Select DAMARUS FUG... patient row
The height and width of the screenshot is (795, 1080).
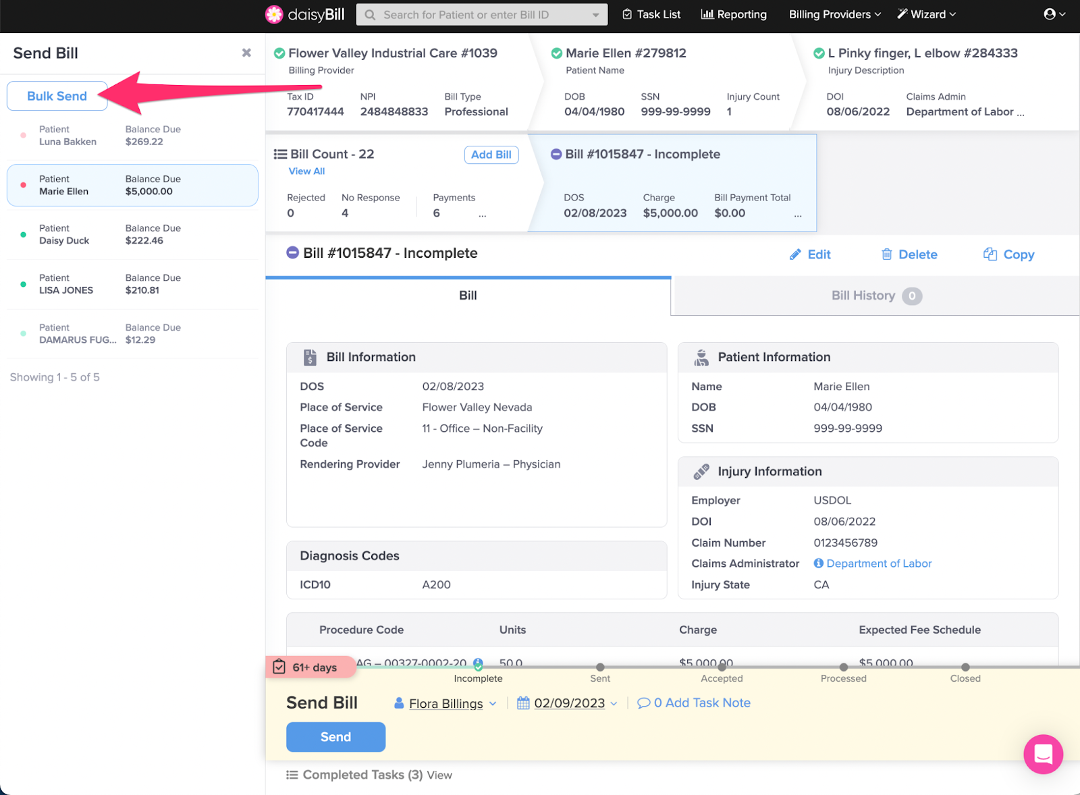click(x=132, y=333)
